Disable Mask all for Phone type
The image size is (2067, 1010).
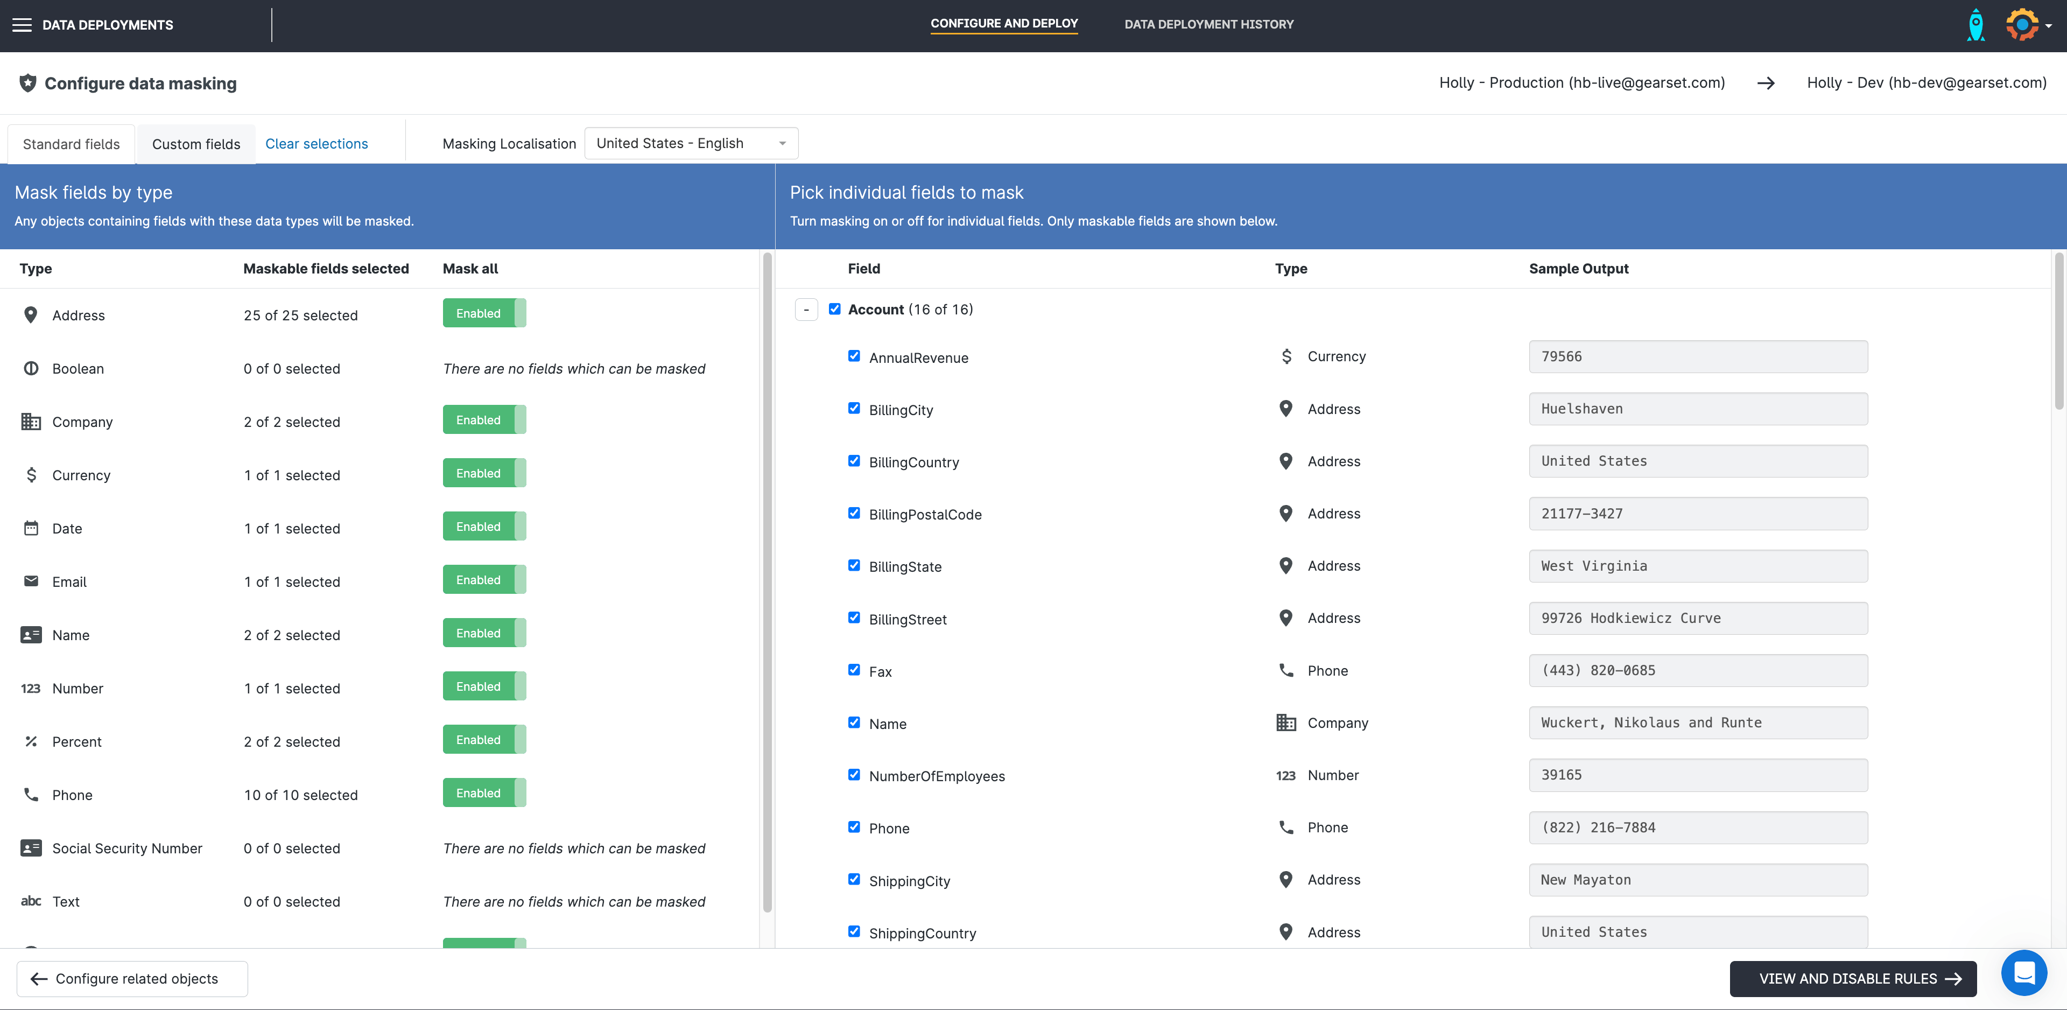coord(484,792)
